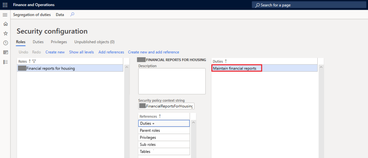368x158 pixels.
Task: Click Create new and add reference
Action: click(x=153, y=52)
